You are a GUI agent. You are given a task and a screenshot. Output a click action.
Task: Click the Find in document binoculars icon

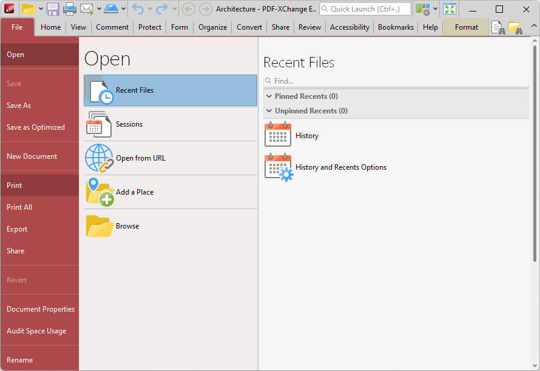pos(498,27)
